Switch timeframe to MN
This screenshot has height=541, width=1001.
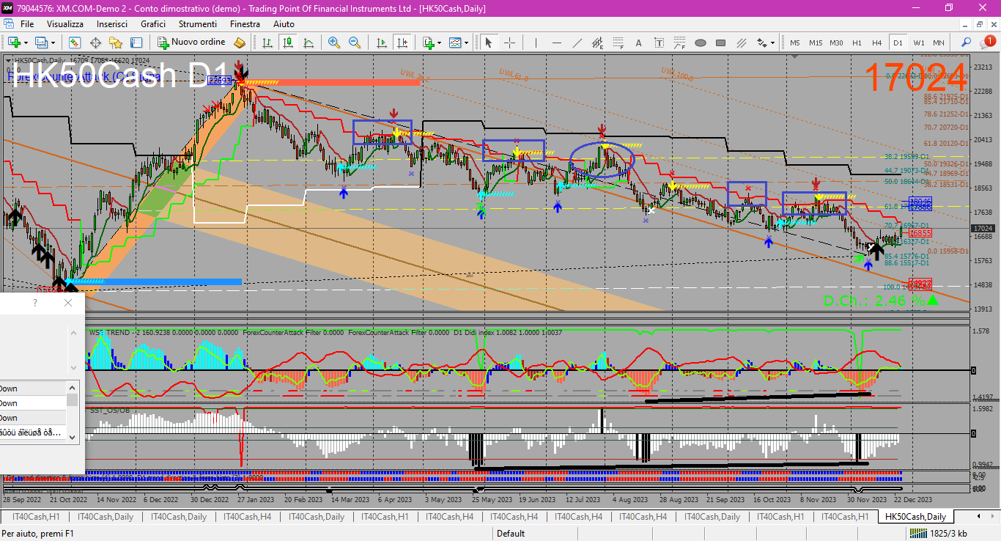939,43
